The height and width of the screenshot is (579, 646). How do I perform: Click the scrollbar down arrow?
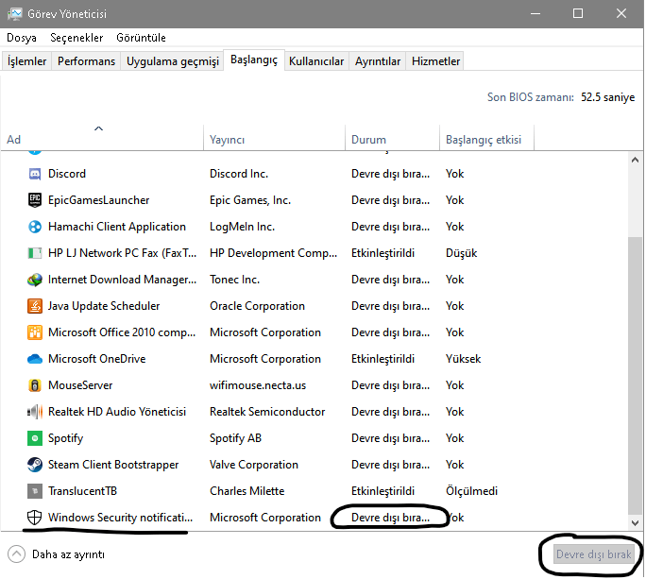tap(636, 523)
